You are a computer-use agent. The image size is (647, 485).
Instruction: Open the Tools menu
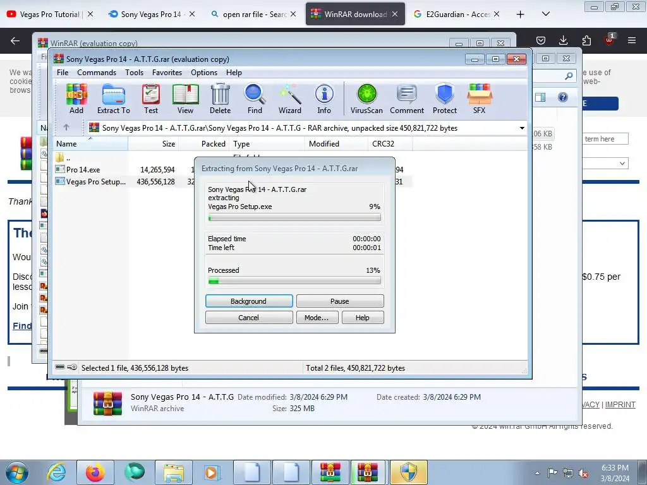click(135, 73)
